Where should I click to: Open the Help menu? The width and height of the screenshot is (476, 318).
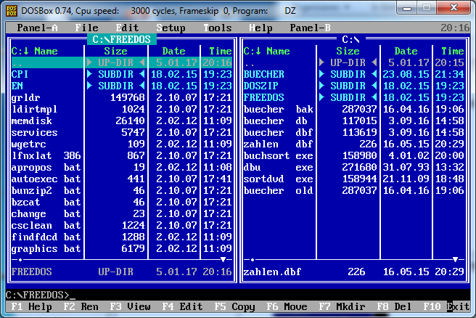[260, 28]
